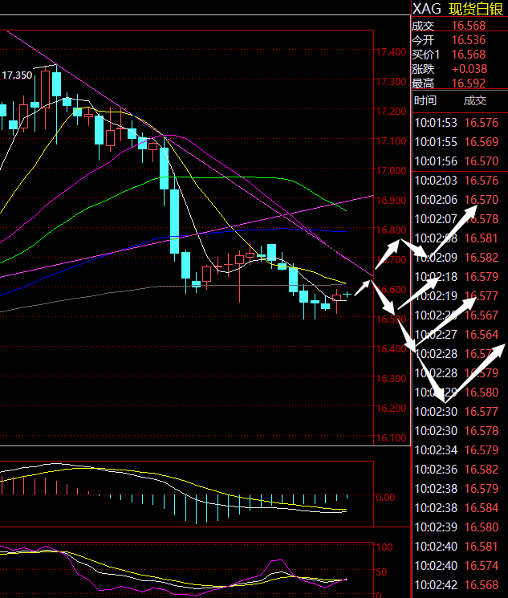This screenshot has width=508, height=598.
Task: Select the 10:01:53 timestamp in tick list
Action: [436, 123]
